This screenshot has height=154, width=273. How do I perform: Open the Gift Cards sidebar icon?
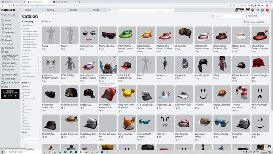(3, 79)
